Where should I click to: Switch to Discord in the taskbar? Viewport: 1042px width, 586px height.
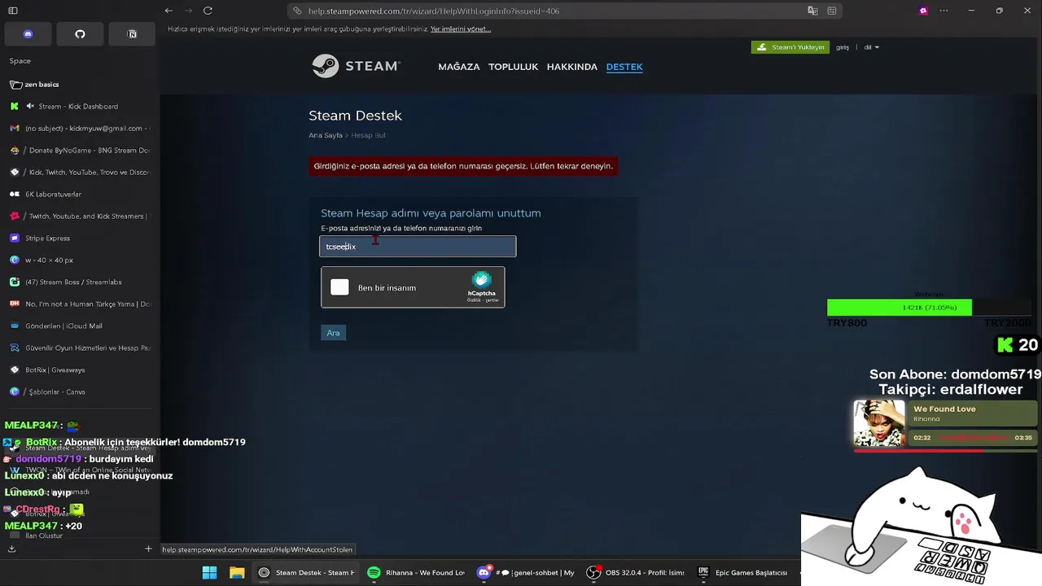click(x=526, y=573)
